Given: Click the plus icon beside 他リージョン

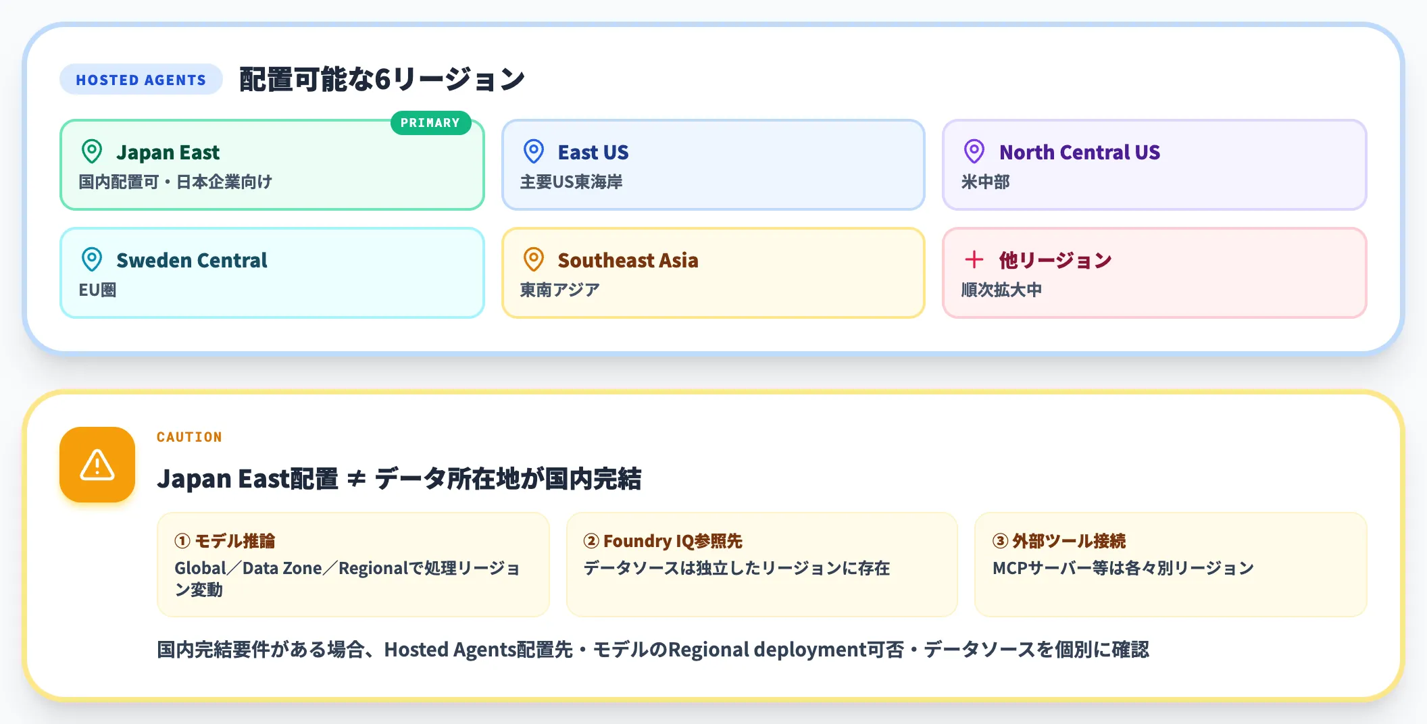Looking at the screenshot, I should coord(974,259).
